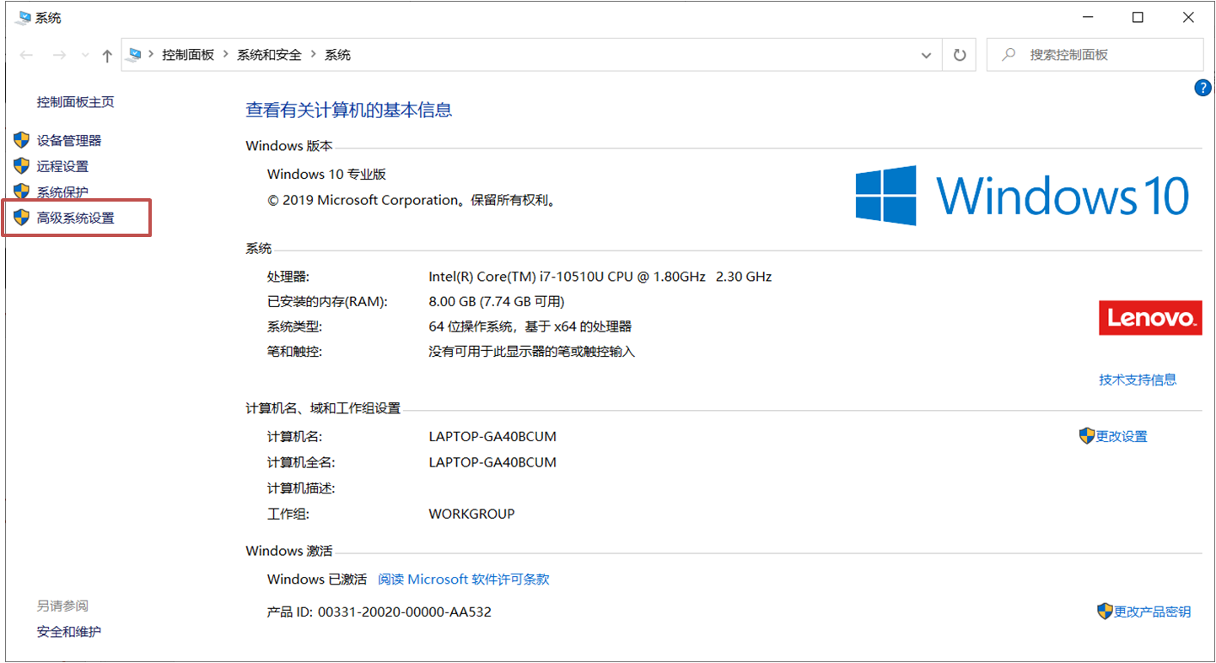Click the WORKGROUP value
Viewport: 1216px width, 663px height.
point(471,514)
